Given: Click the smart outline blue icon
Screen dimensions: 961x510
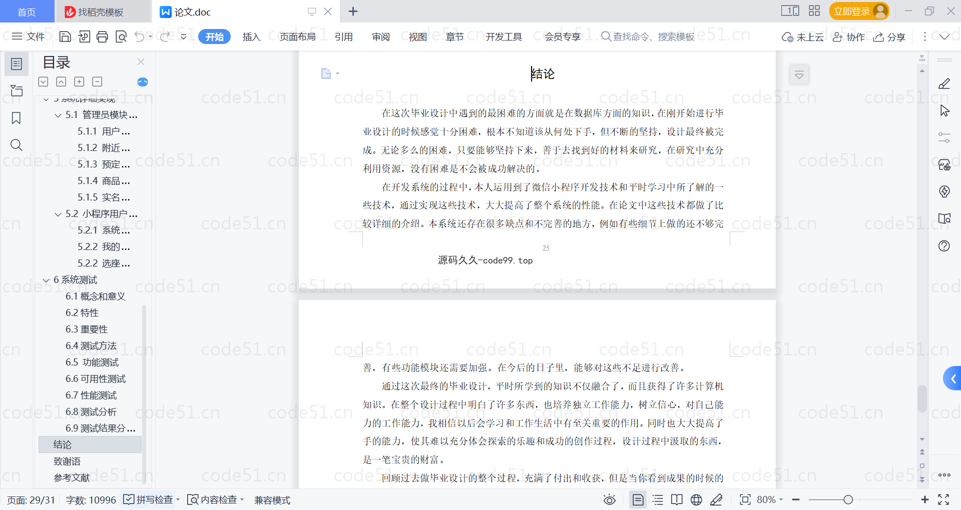Looking at the screenshot, I should 143,82.
